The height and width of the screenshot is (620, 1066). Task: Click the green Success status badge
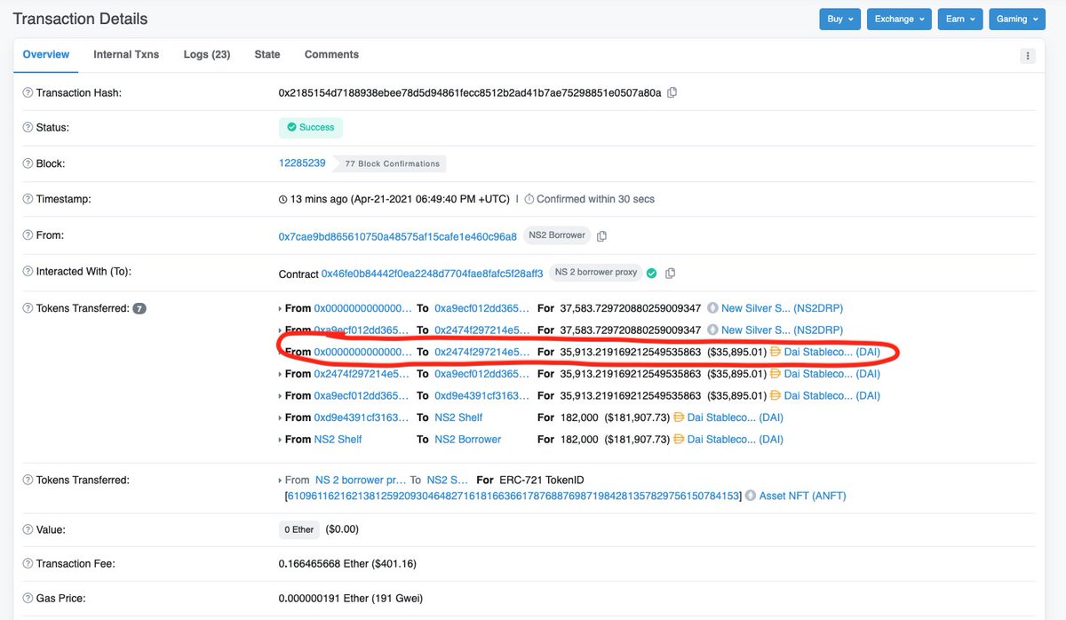tap(311, 128)
